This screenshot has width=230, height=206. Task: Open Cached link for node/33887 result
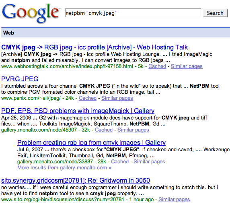coord(120,161)
